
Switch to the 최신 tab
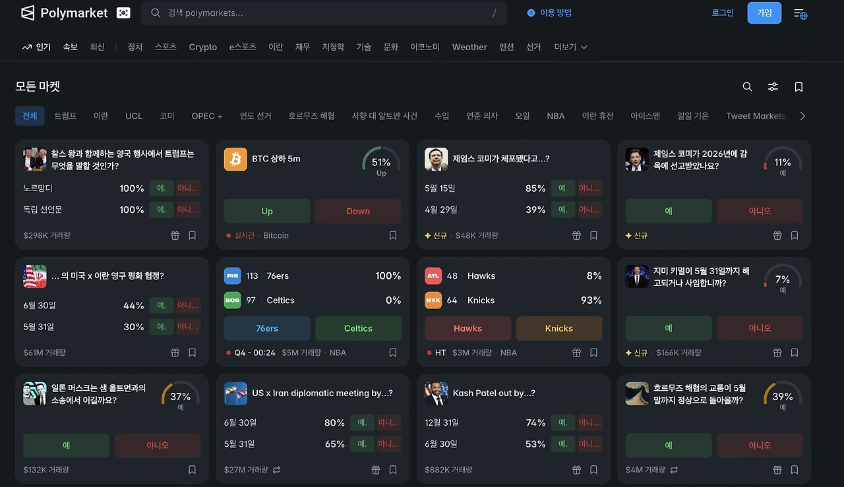pos(97,47)
